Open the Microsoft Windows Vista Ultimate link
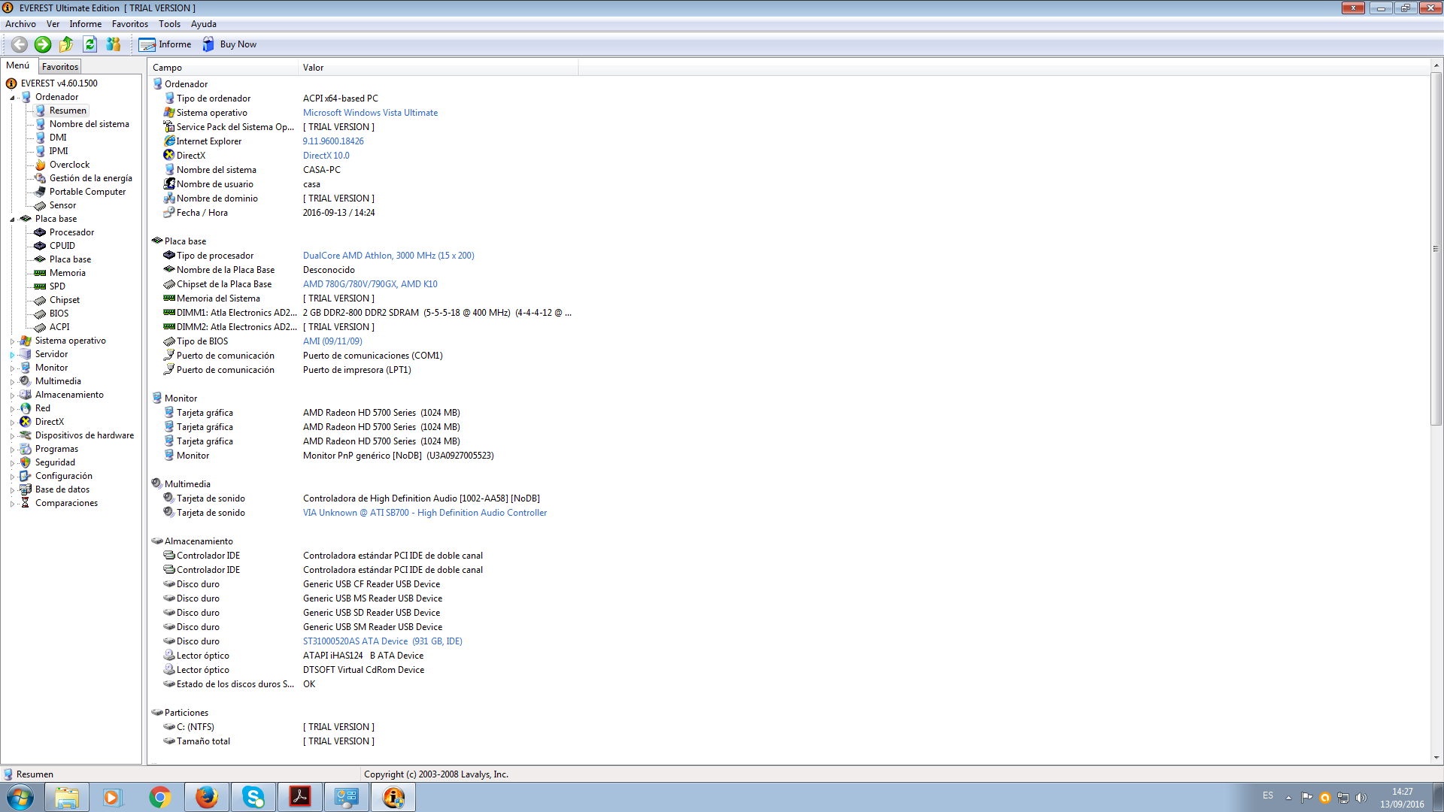Viewport: 1444px width, 812px height. [370, 113]
